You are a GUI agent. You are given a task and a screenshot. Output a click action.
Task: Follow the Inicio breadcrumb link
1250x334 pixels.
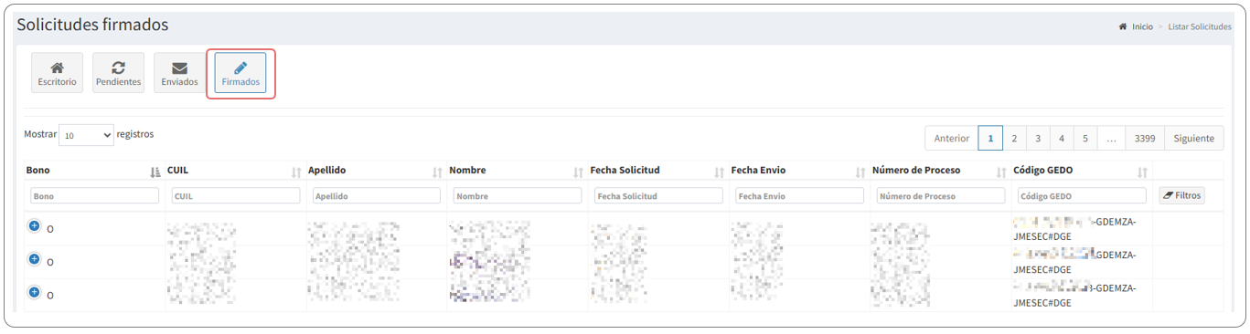[x=1142, y=26]
